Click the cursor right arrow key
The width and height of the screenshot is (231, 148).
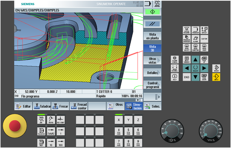coord(204,68)
